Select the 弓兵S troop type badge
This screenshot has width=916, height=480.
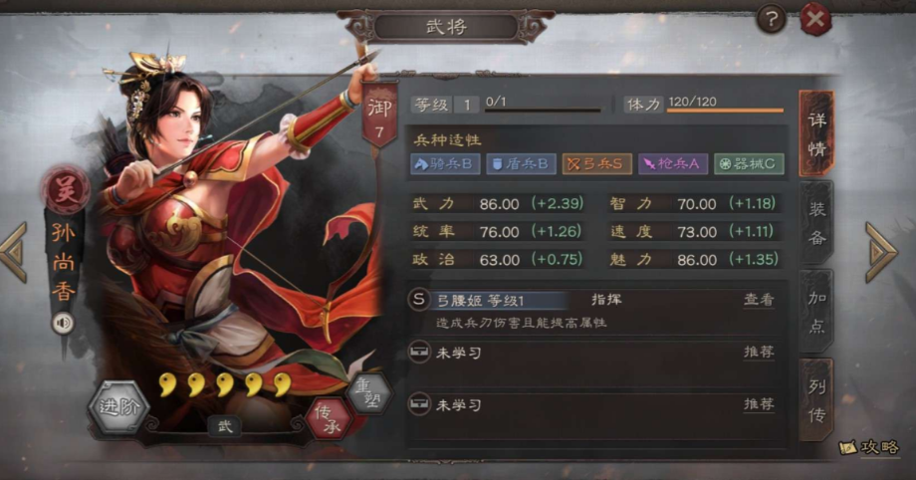click(x=597, y=164)
